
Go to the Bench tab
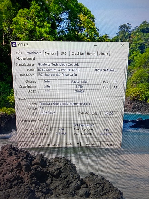[x=91, y=54]
